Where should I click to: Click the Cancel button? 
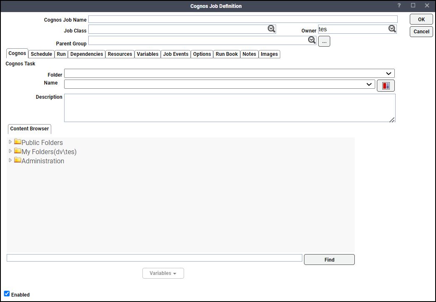tap(421, 31)
